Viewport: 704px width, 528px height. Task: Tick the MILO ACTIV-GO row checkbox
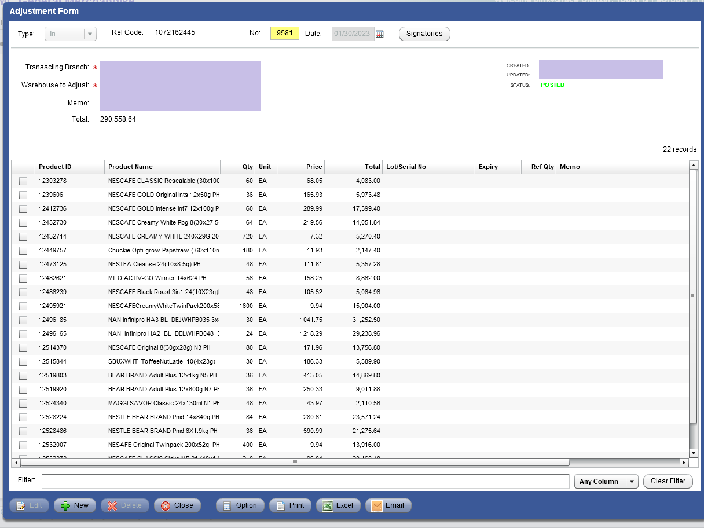(x=23, y=278)
